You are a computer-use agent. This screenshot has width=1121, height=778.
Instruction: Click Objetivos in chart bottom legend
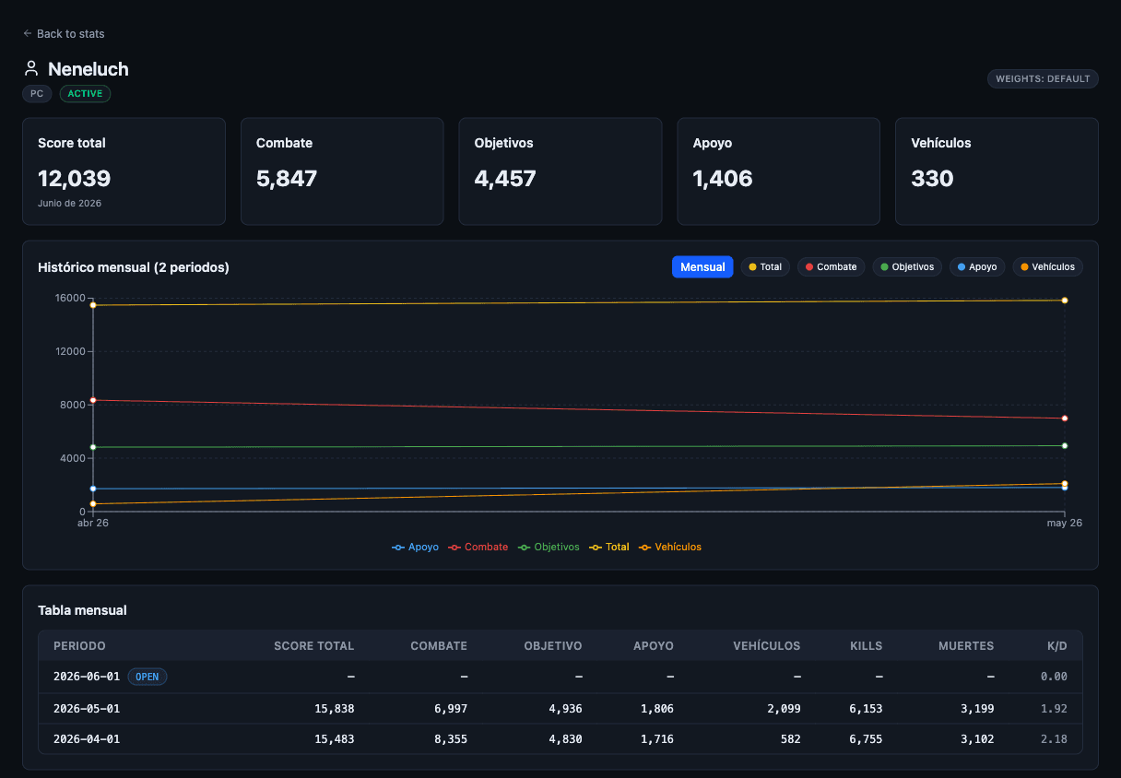tap(549, 547)
